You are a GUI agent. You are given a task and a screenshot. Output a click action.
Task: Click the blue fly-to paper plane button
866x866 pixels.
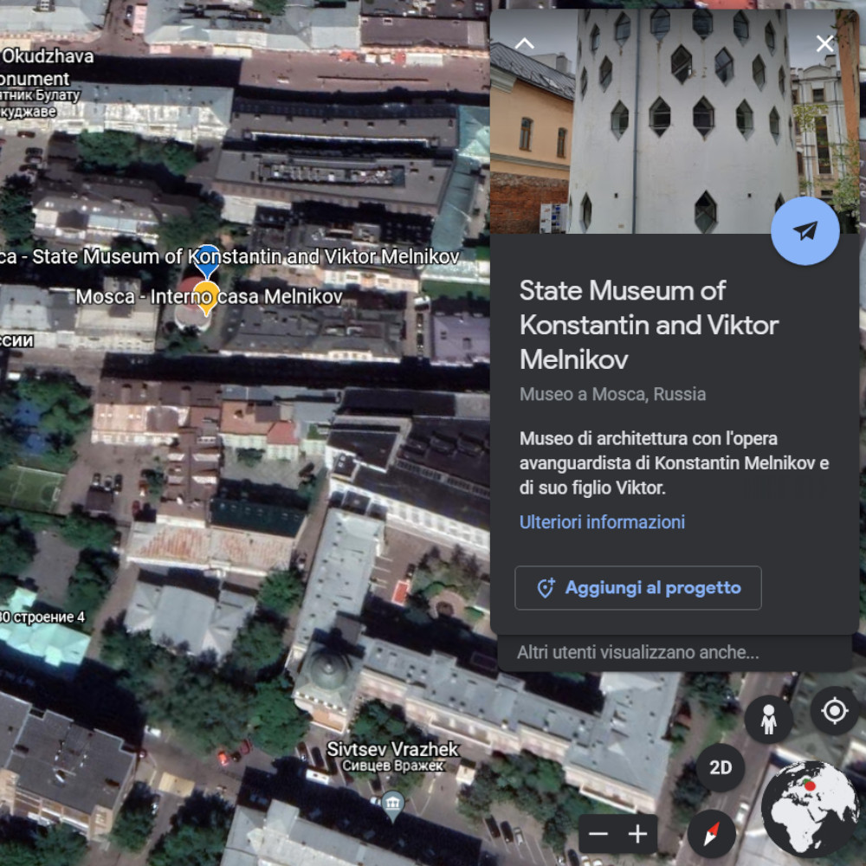(x=805, y=231)
